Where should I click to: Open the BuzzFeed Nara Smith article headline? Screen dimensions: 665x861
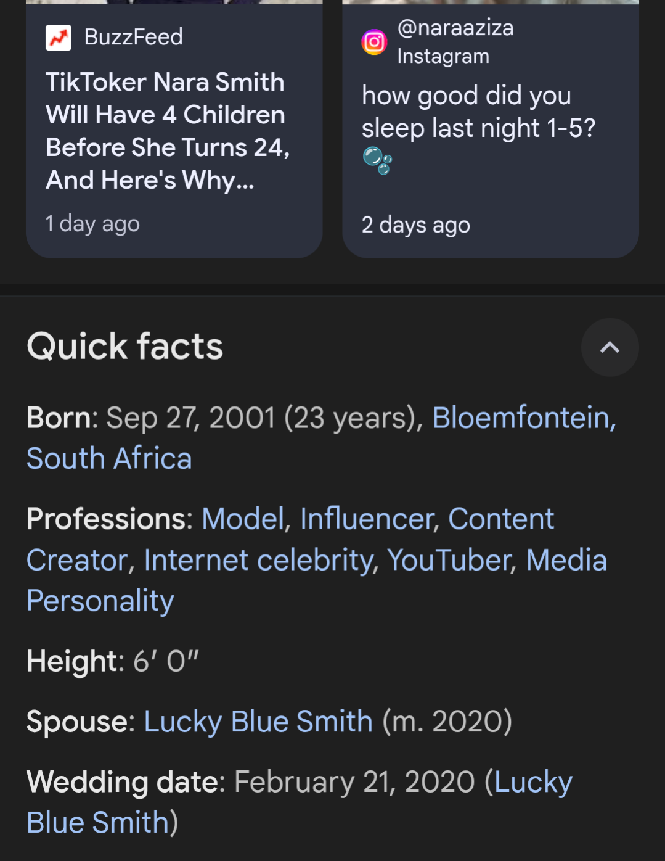click(168, 131)
